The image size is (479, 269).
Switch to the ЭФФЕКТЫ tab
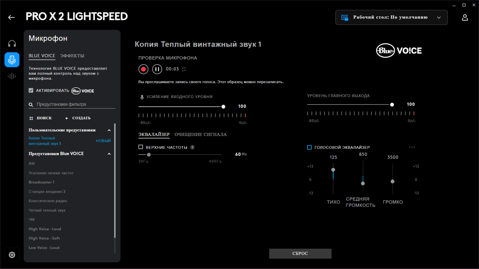point(72,56)
